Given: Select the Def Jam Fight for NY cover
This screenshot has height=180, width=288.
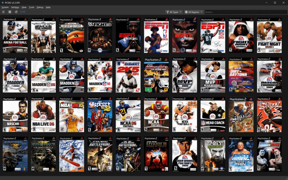Looking at the screenshot, I should point(100,35).
